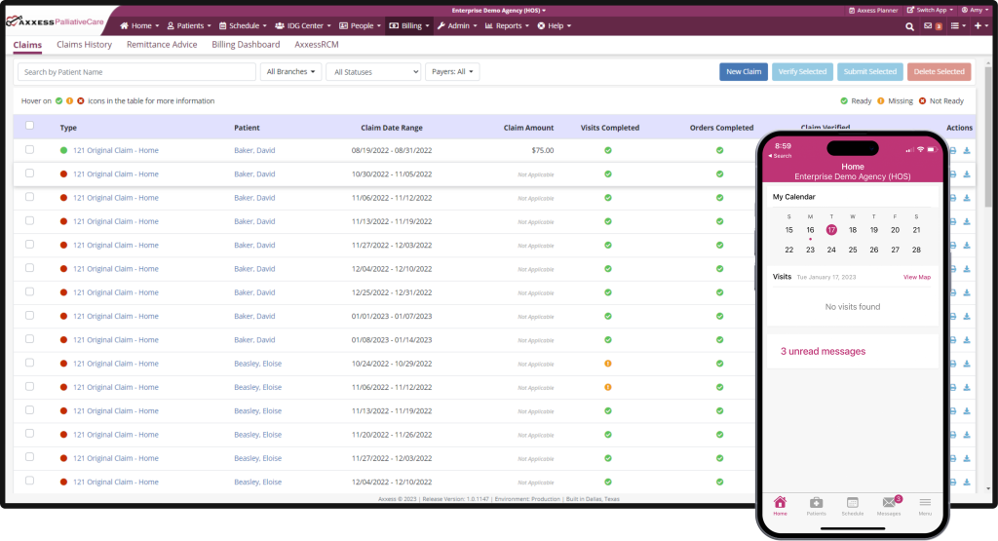Open the envelope messages icon in header
998x541 pixels.
pyautogui.click(x=928, y=26)
